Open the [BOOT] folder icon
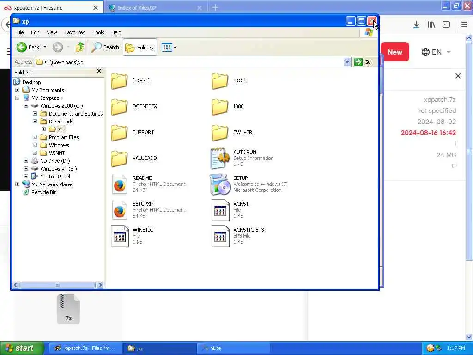The height and width of the screenshot is (355, 473). pos(119,80)
